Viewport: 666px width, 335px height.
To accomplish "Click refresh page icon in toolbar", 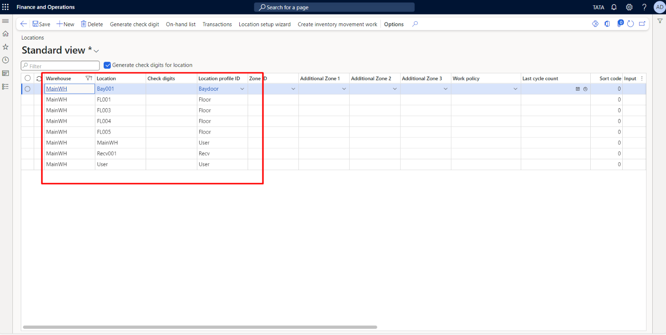I will pyautogui.click(x=631, y=24).
